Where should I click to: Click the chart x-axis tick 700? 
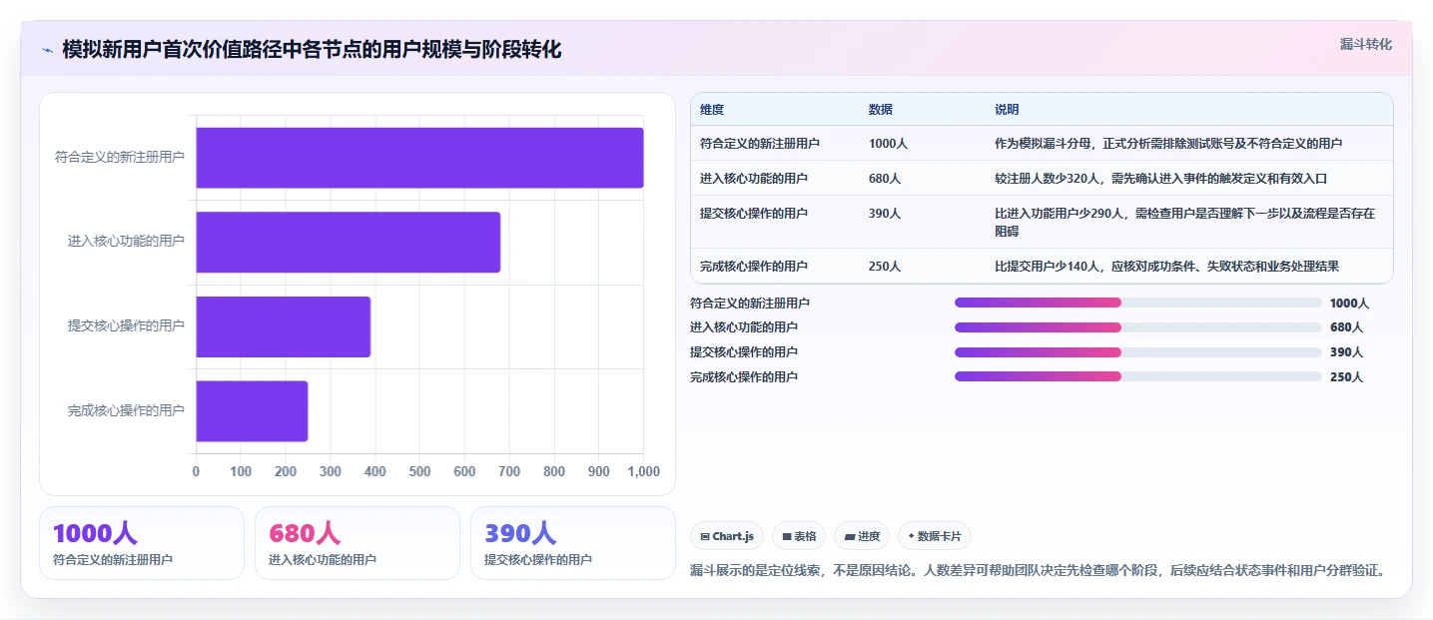pos(509,471)
